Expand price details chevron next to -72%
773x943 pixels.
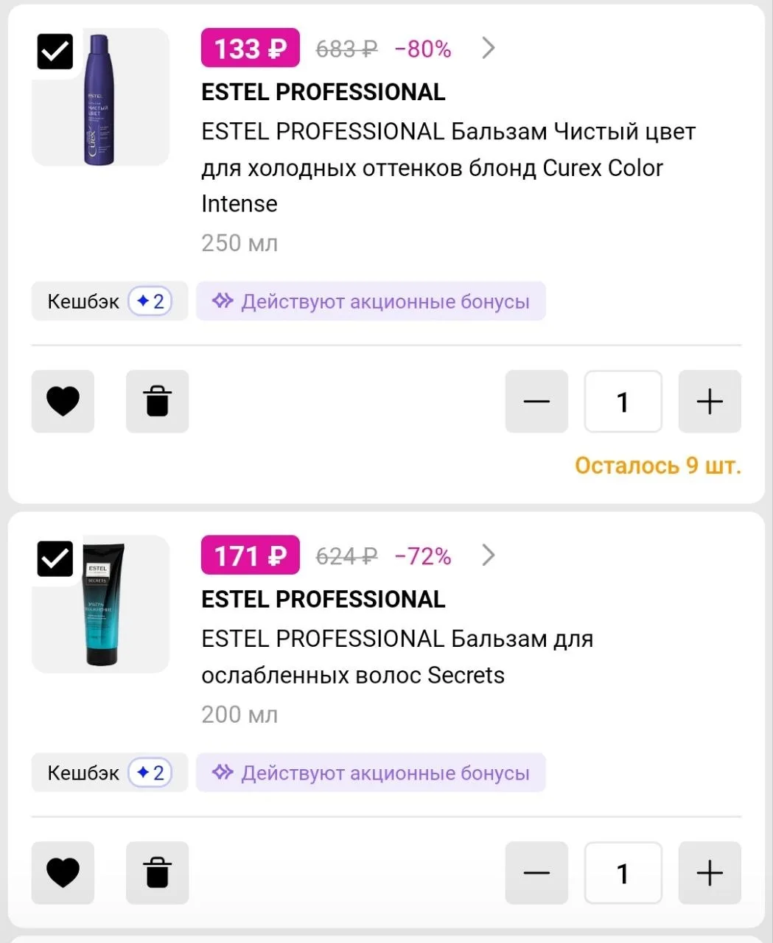coord(488,555)
